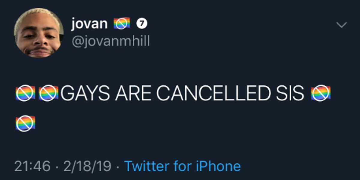The height and width of the screenshot is (180, 360).
Task: Click the empty dark area right of the second-line emoji
Action: (180, 123)
